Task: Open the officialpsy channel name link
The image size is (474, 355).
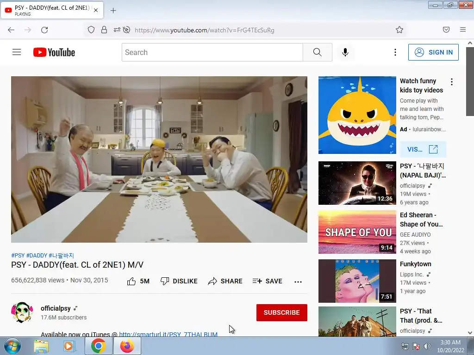Action: point(56,308)
